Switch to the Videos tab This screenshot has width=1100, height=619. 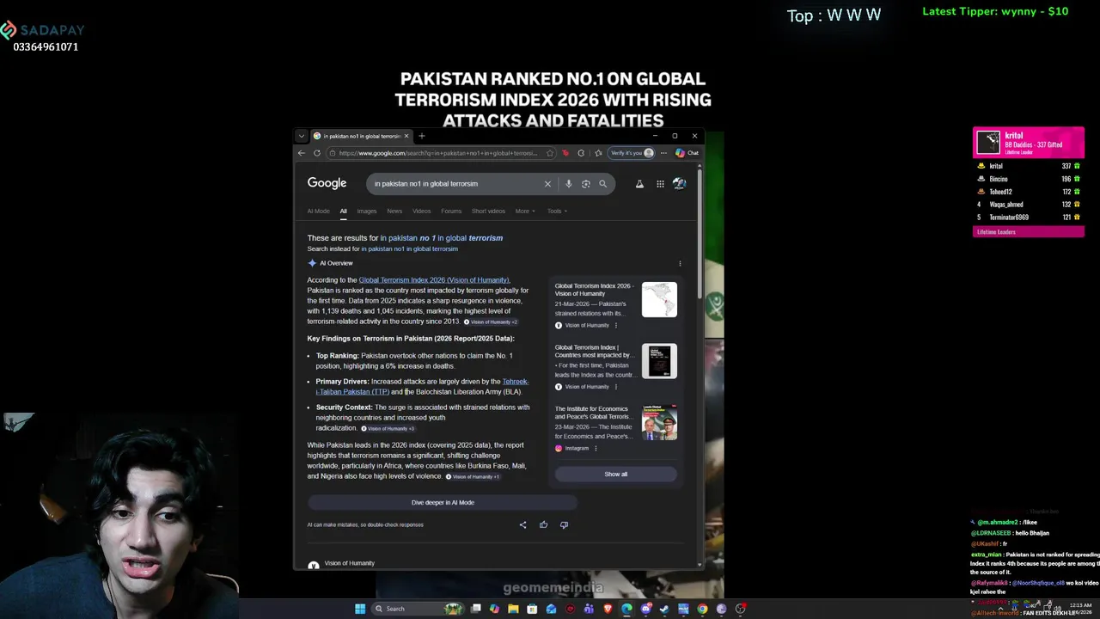(x=421, y=211)
